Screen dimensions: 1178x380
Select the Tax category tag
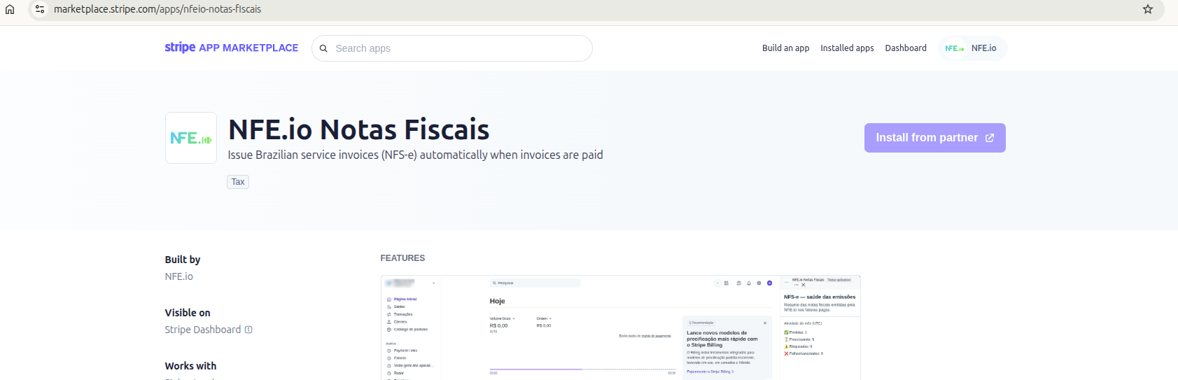[x=238, y=182]
